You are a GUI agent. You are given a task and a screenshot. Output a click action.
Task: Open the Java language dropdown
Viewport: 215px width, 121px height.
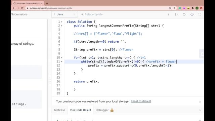coord(64,14)
